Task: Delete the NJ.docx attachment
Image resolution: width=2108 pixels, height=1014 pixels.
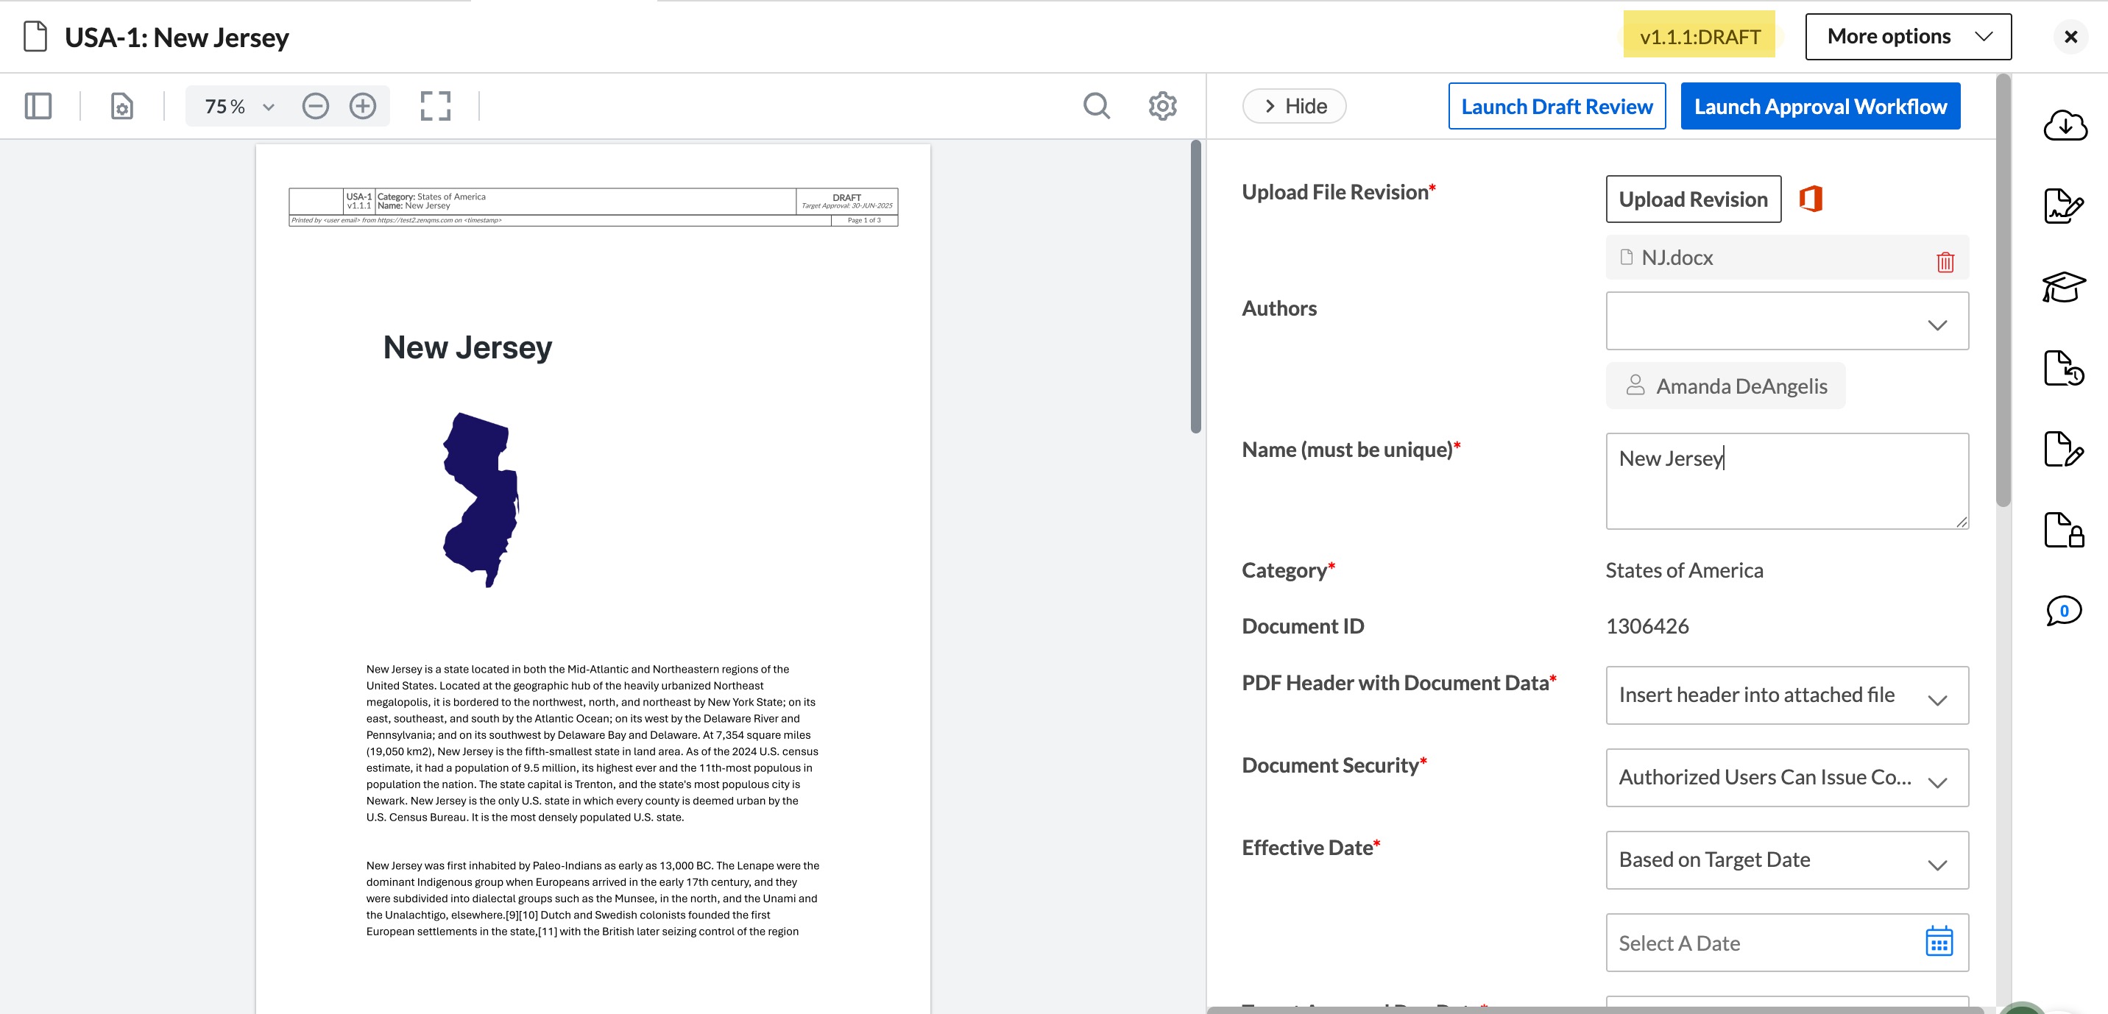Action: 1945,262
